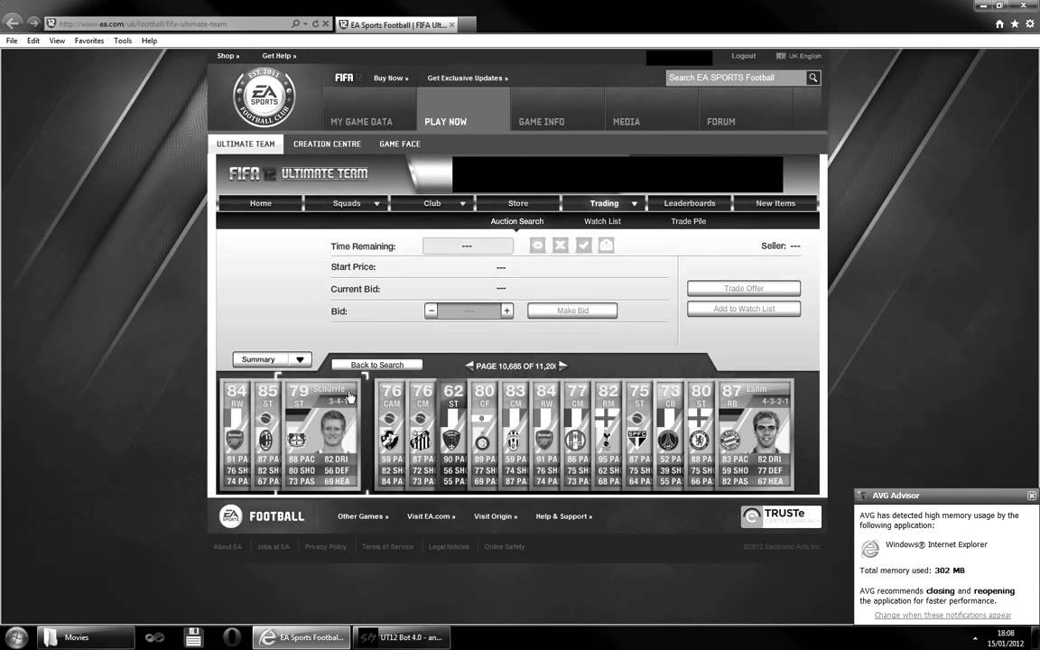Open the browser Favorites star icon

point(1015,23)
